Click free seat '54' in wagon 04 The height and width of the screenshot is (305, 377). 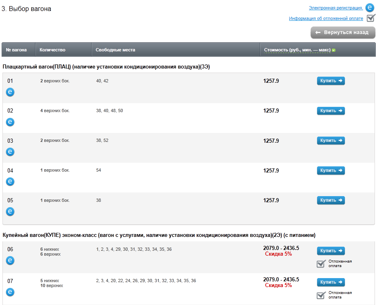click(99, 170)
